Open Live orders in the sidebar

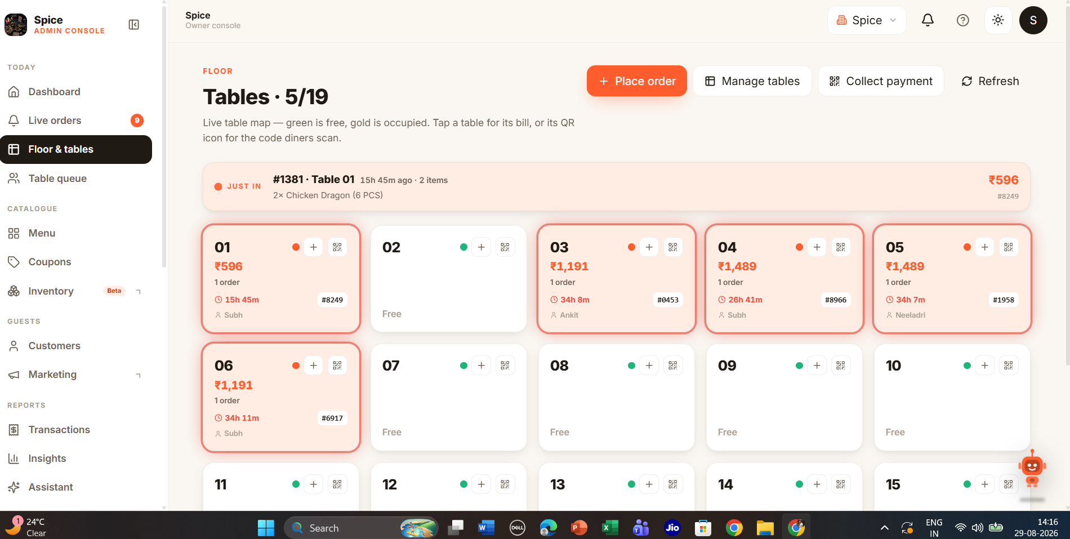tap(76, 121)
